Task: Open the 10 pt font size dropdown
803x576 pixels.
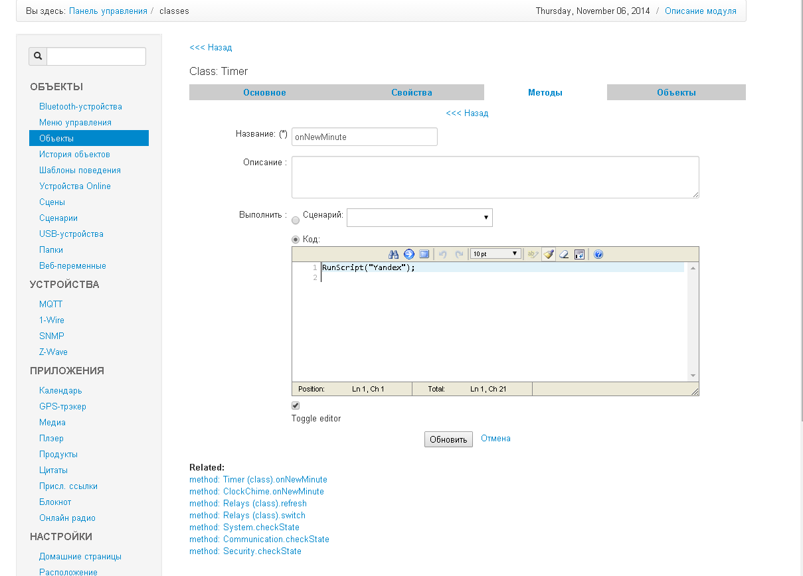Action: tap(495, 254)
